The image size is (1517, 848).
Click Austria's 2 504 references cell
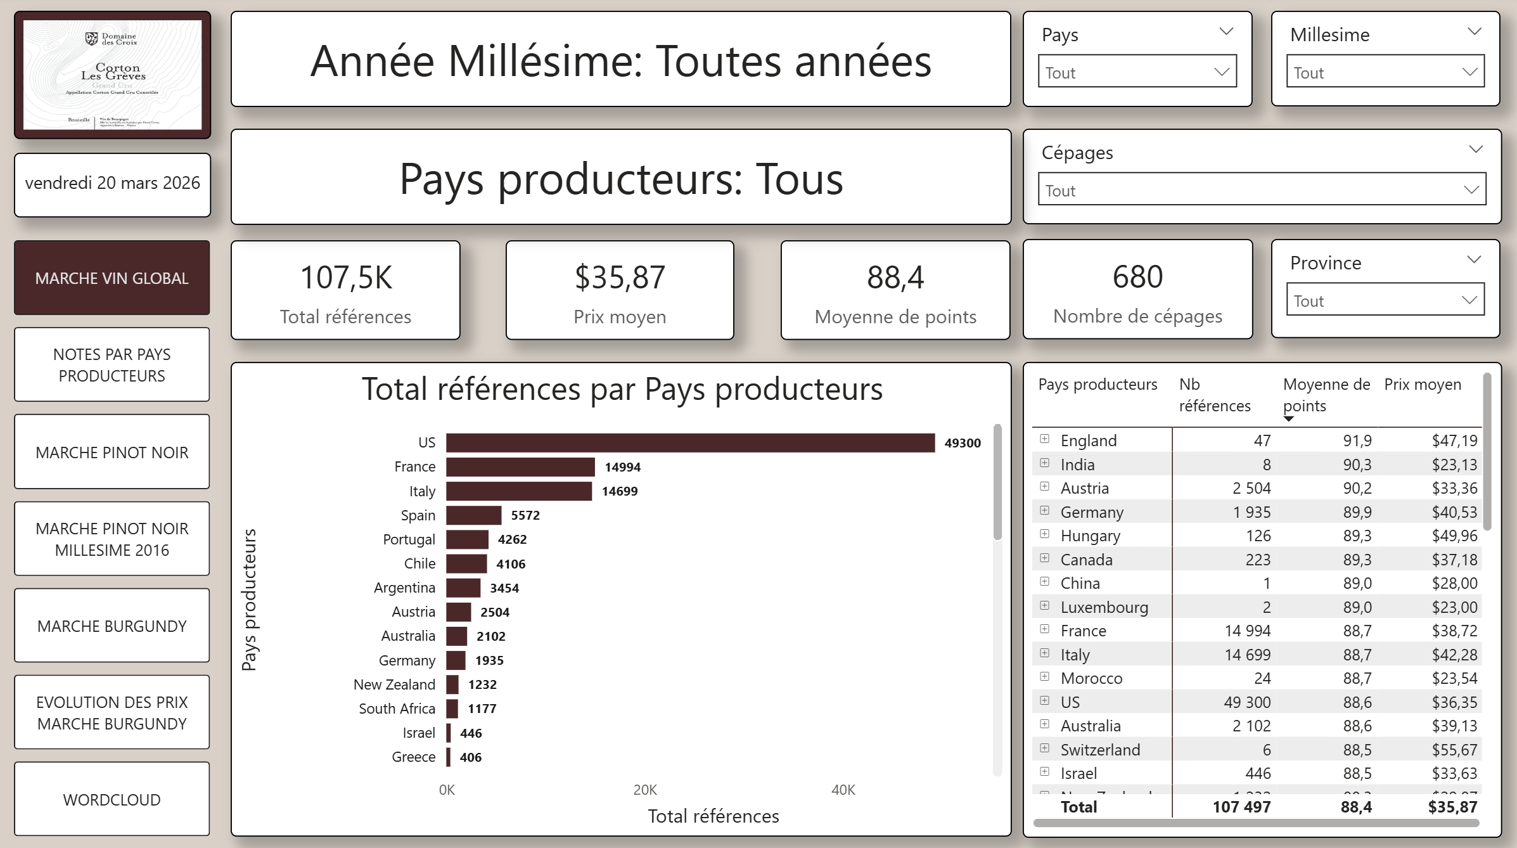click(x=1251, y=488)
